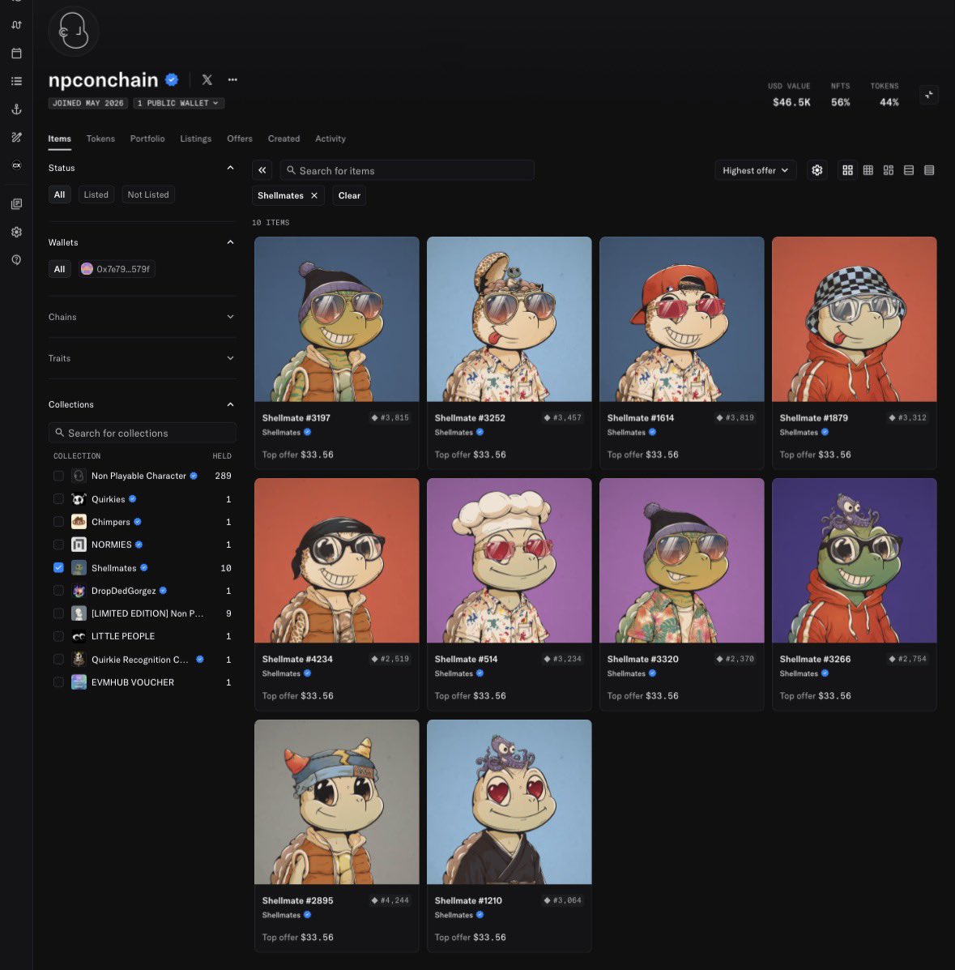Screen dimensions: 955x970
Task: Filter status by Not Listed
Action: 148,194
